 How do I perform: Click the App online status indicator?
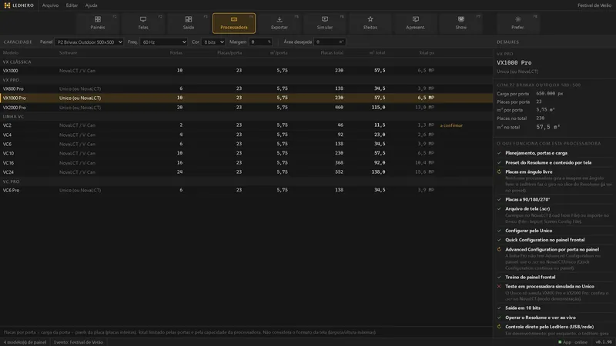[573, 342]
